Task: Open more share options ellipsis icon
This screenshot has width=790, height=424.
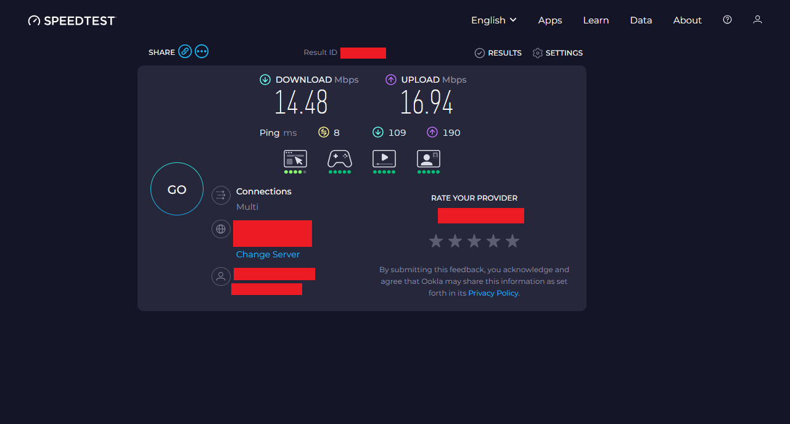Action: coord(202,51)
